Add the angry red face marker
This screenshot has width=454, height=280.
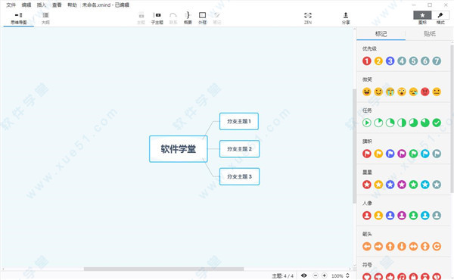[425, 92]
